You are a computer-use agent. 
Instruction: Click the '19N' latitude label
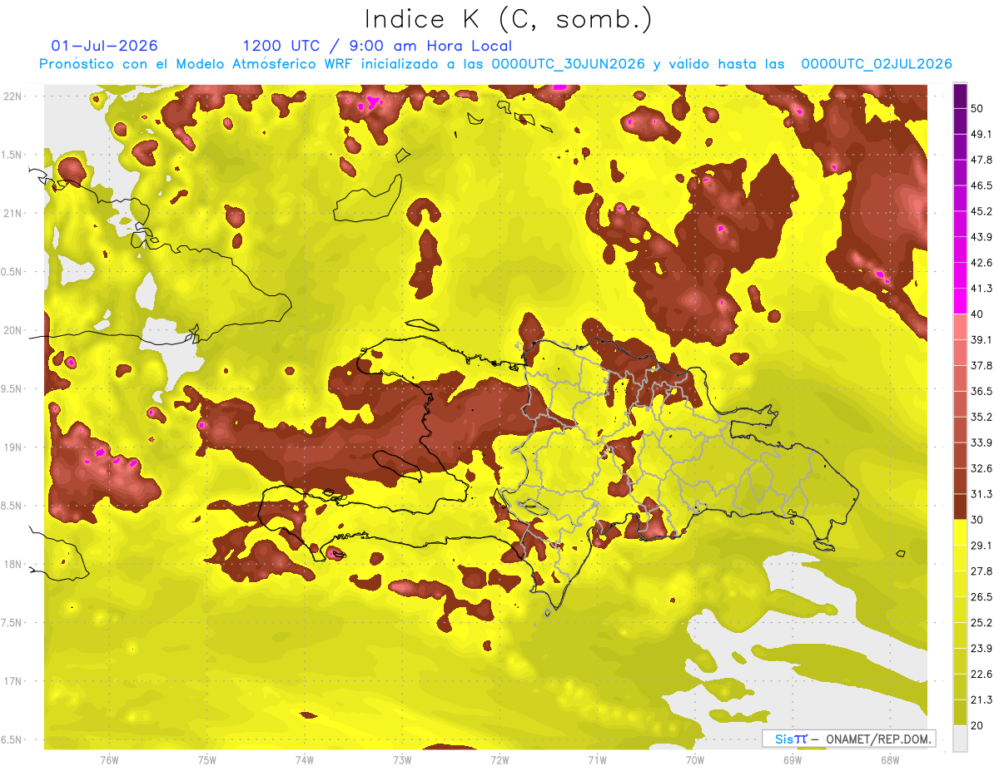[x=12, y=447]
